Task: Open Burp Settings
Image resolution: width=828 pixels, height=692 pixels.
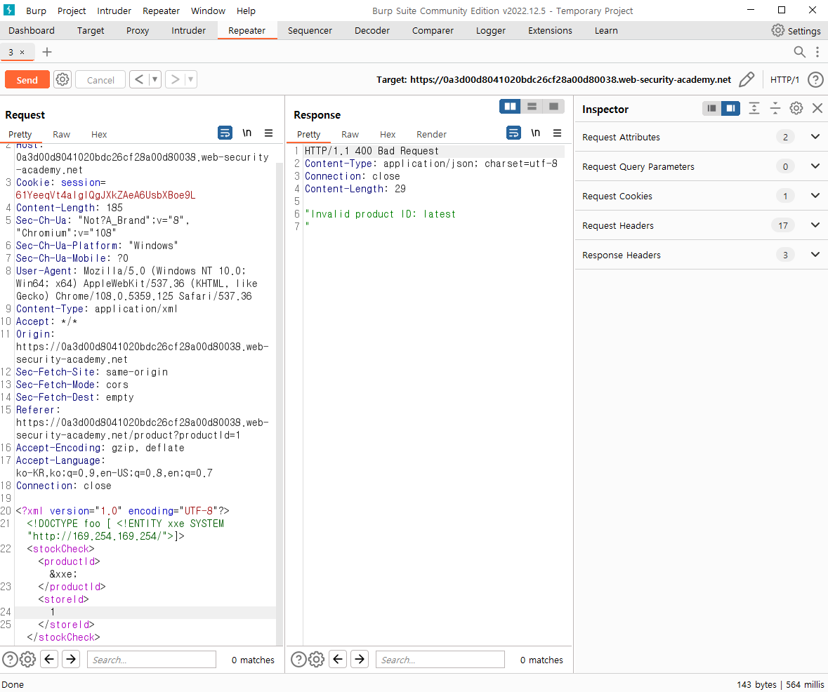Action: (796, 31)
